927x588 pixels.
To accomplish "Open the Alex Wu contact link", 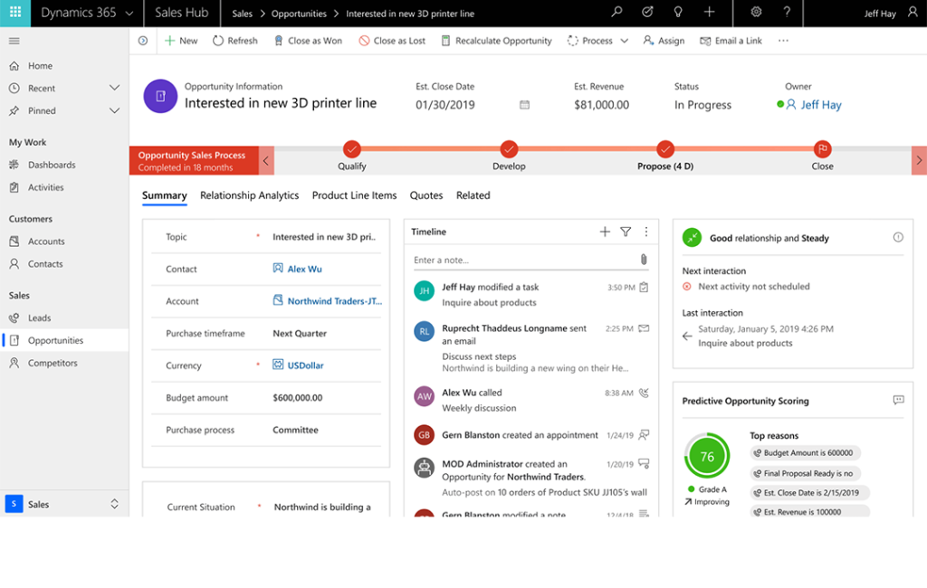I will (x=304, y=269).
